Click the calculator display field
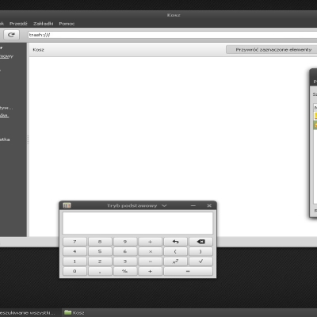This screenshot has height=317, width=317. pyautogui.click(x=138, y=223)
